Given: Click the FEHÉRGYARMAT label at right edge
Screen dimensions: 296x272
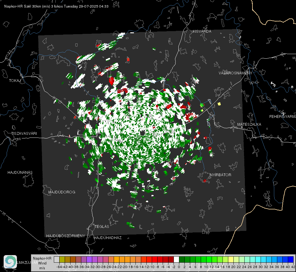Looking at the screenshot, I should 282,117.
